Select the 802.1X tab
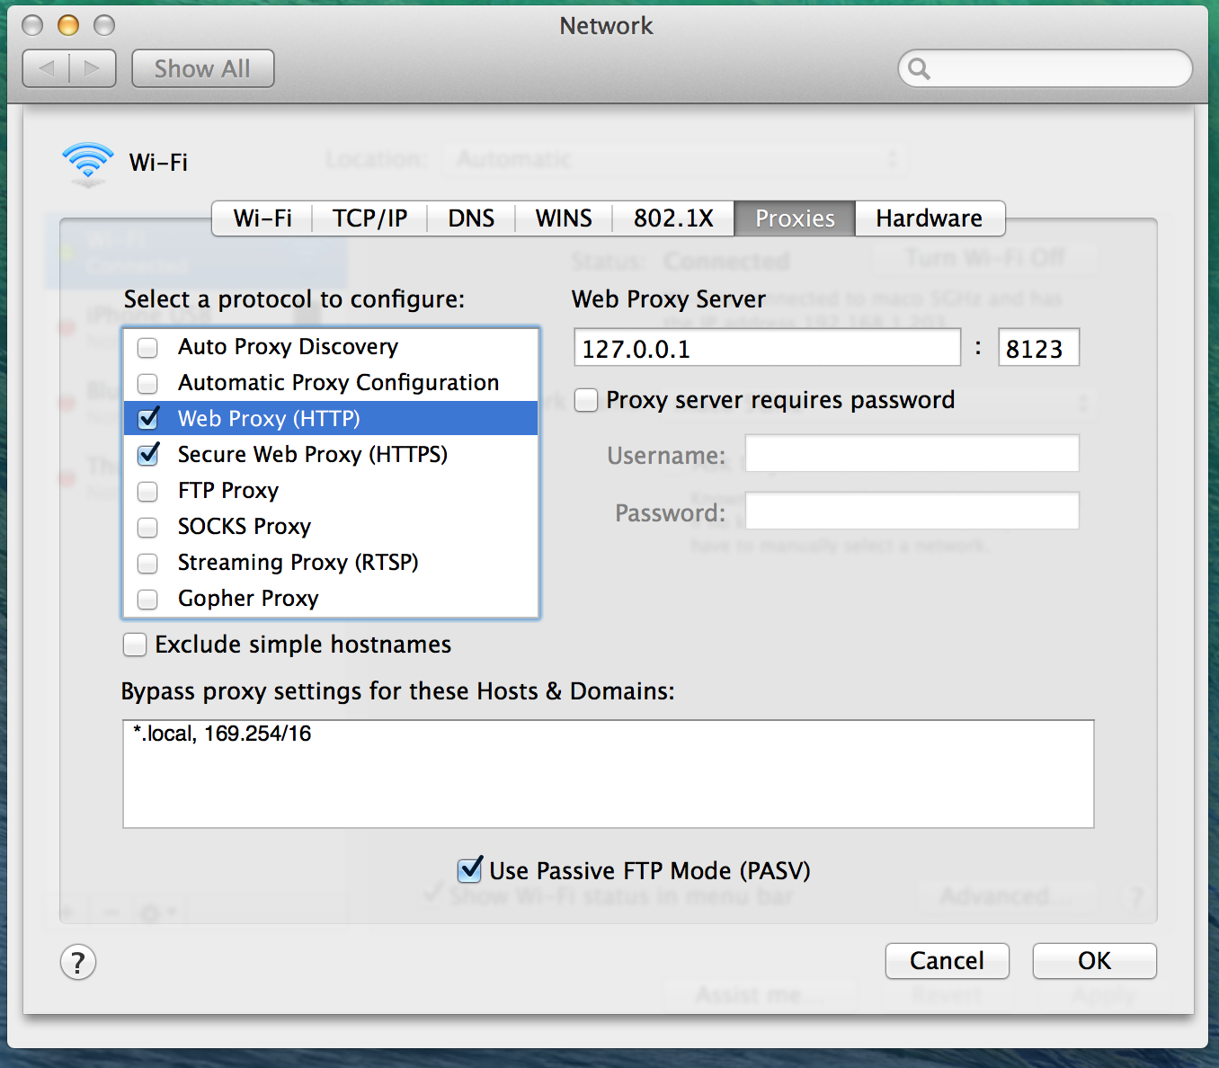The height and width of the screenshot is (1068, 1219). pyautogui.click(x=673, y=218)
